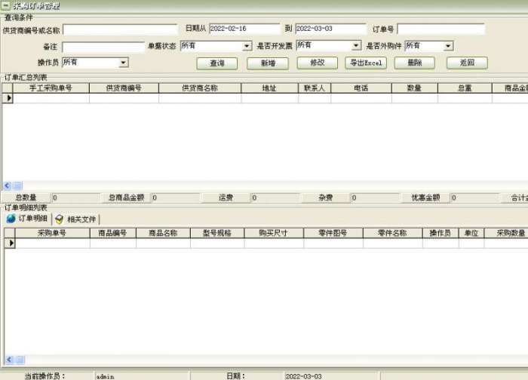
Task: Click the 修改 modify button
Action: point(318,63)
